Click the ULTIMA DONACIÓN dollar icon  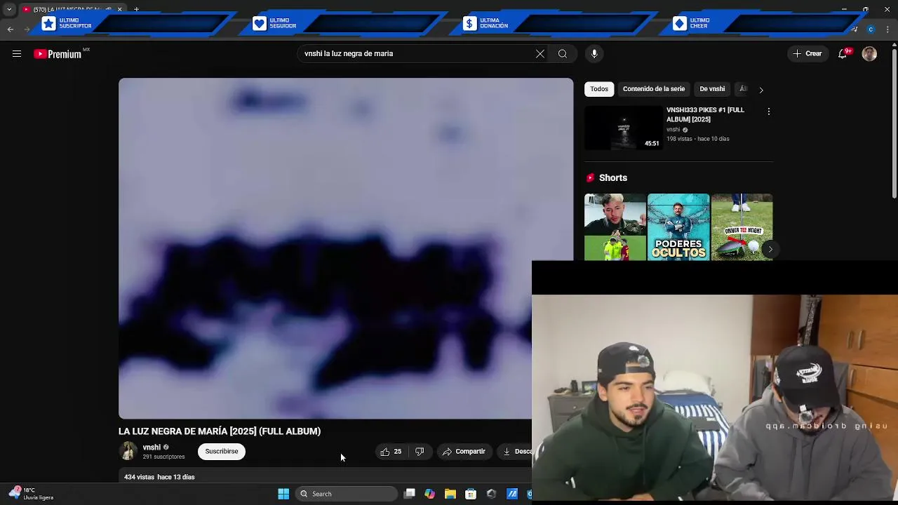click(470, 24)
